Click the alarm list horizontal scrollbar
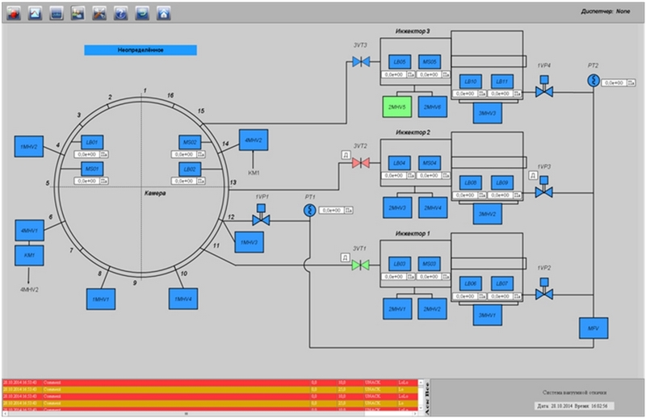Screen dimensions: 646x418 (x=210, y=413)
